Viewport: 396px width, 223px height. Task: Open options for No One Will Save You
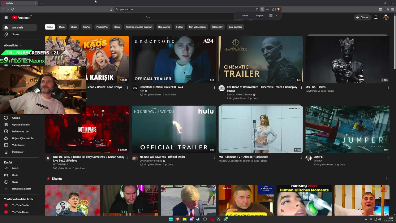click(x=214, y=157)
